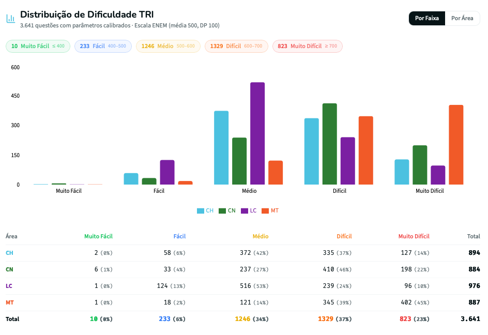The image size is (488, 335).
Task: Click the total 823 (23%) cell
Action: coord(414,319)
